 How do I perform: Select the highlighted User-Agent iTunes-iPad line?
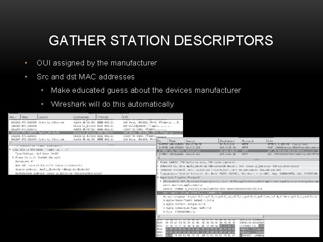pyautogui.click(x=238, y=193)
